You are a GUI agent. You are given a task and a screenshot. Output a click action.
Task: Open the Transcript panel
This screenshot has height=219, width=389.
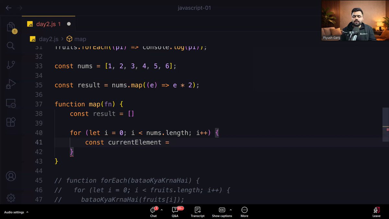[x=197, y=212]
